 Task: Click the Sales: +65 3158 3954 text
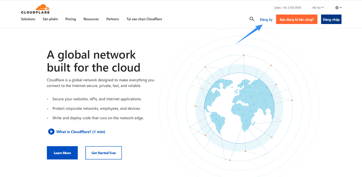[288, 8]
